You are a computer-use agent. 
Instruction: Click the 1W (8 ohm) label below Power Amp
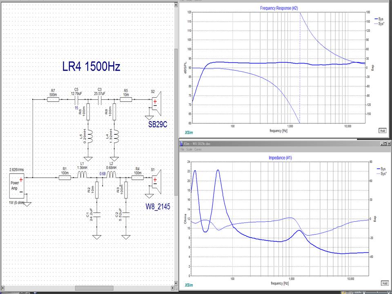[x=17, y=203]
